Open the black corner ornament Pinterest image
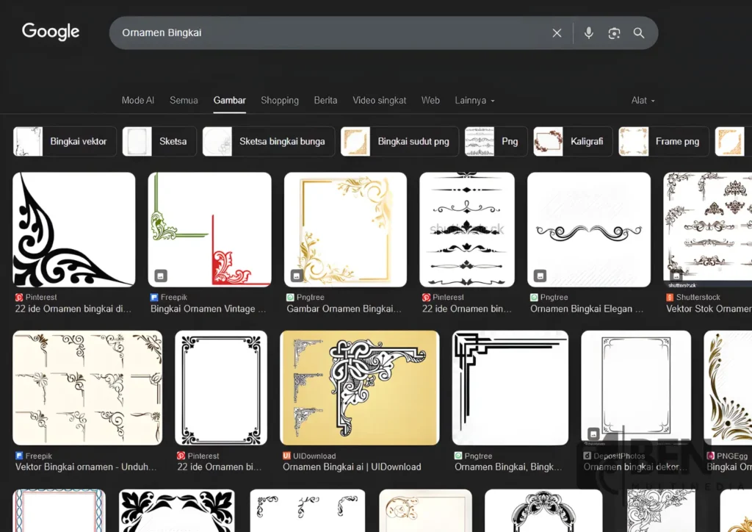The height and width of the screenshot is (532, 752). point(74,229)
